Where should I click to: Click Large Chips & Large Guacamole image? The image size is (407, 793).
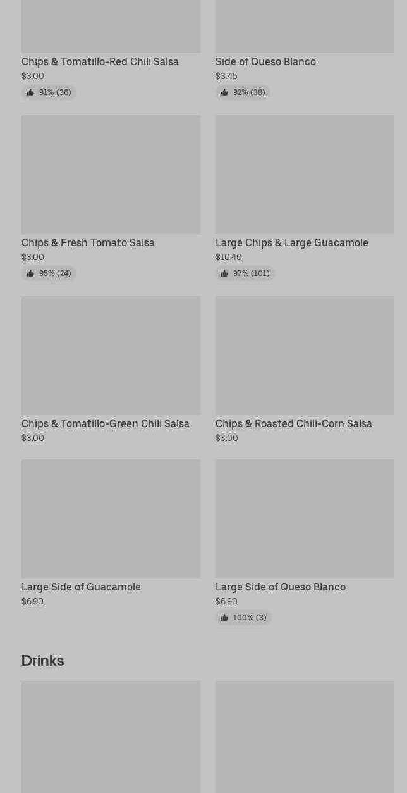[305, 175]
